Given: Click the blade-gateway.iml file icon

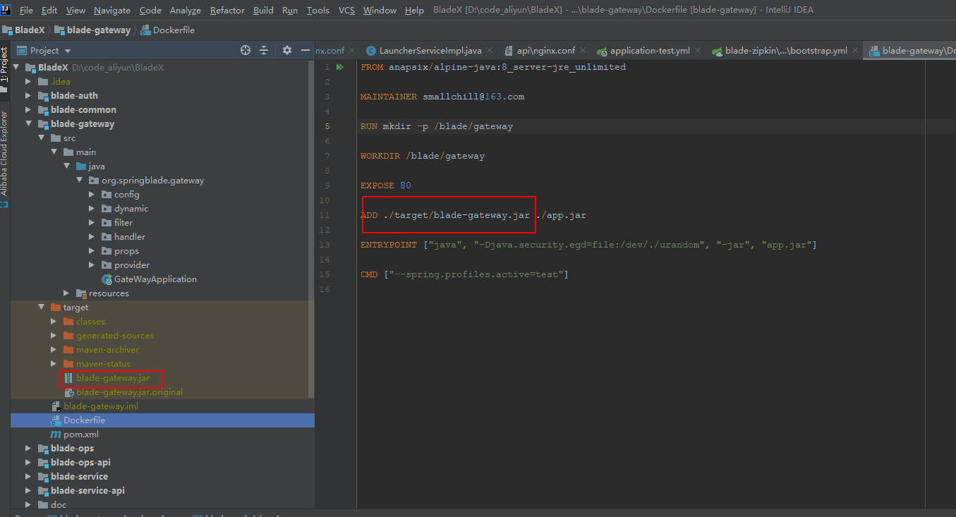Looking at the screenshot, I should pos(56,406).
